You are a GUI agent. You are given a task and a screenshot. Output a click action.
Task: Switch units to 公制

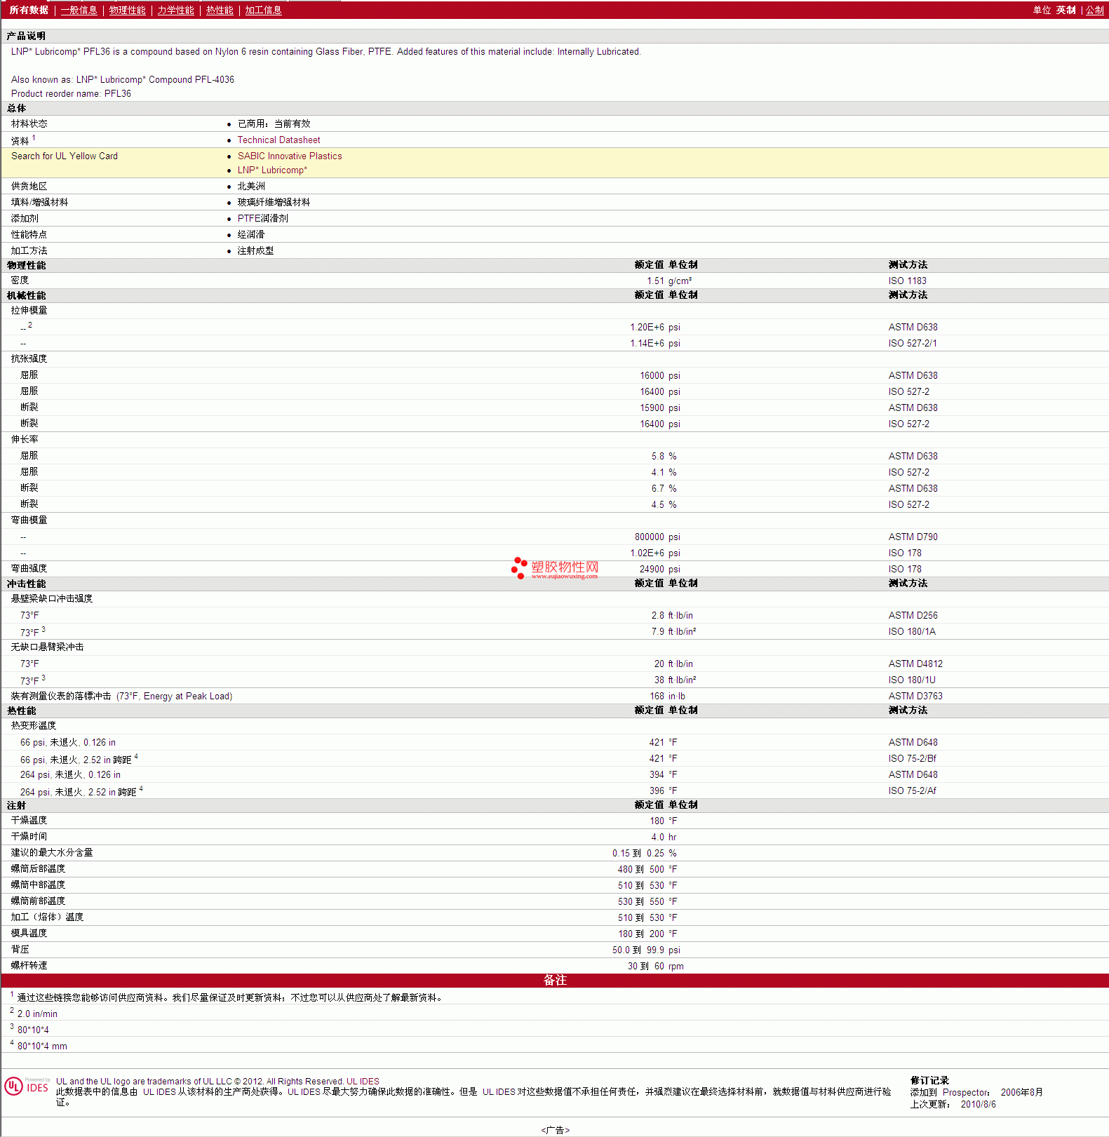1094,10
